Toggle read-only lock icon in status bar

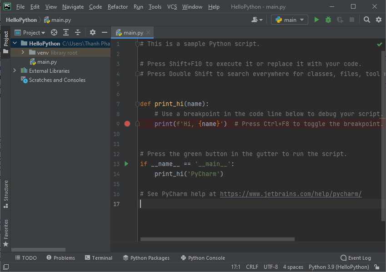tap(376, 267)
